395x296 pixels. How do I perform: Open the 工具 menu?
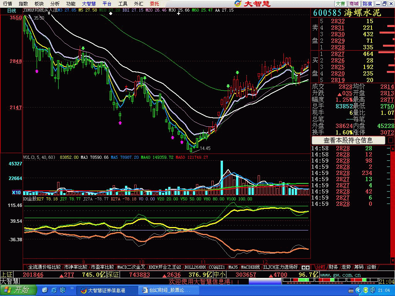tap(123, 3)
